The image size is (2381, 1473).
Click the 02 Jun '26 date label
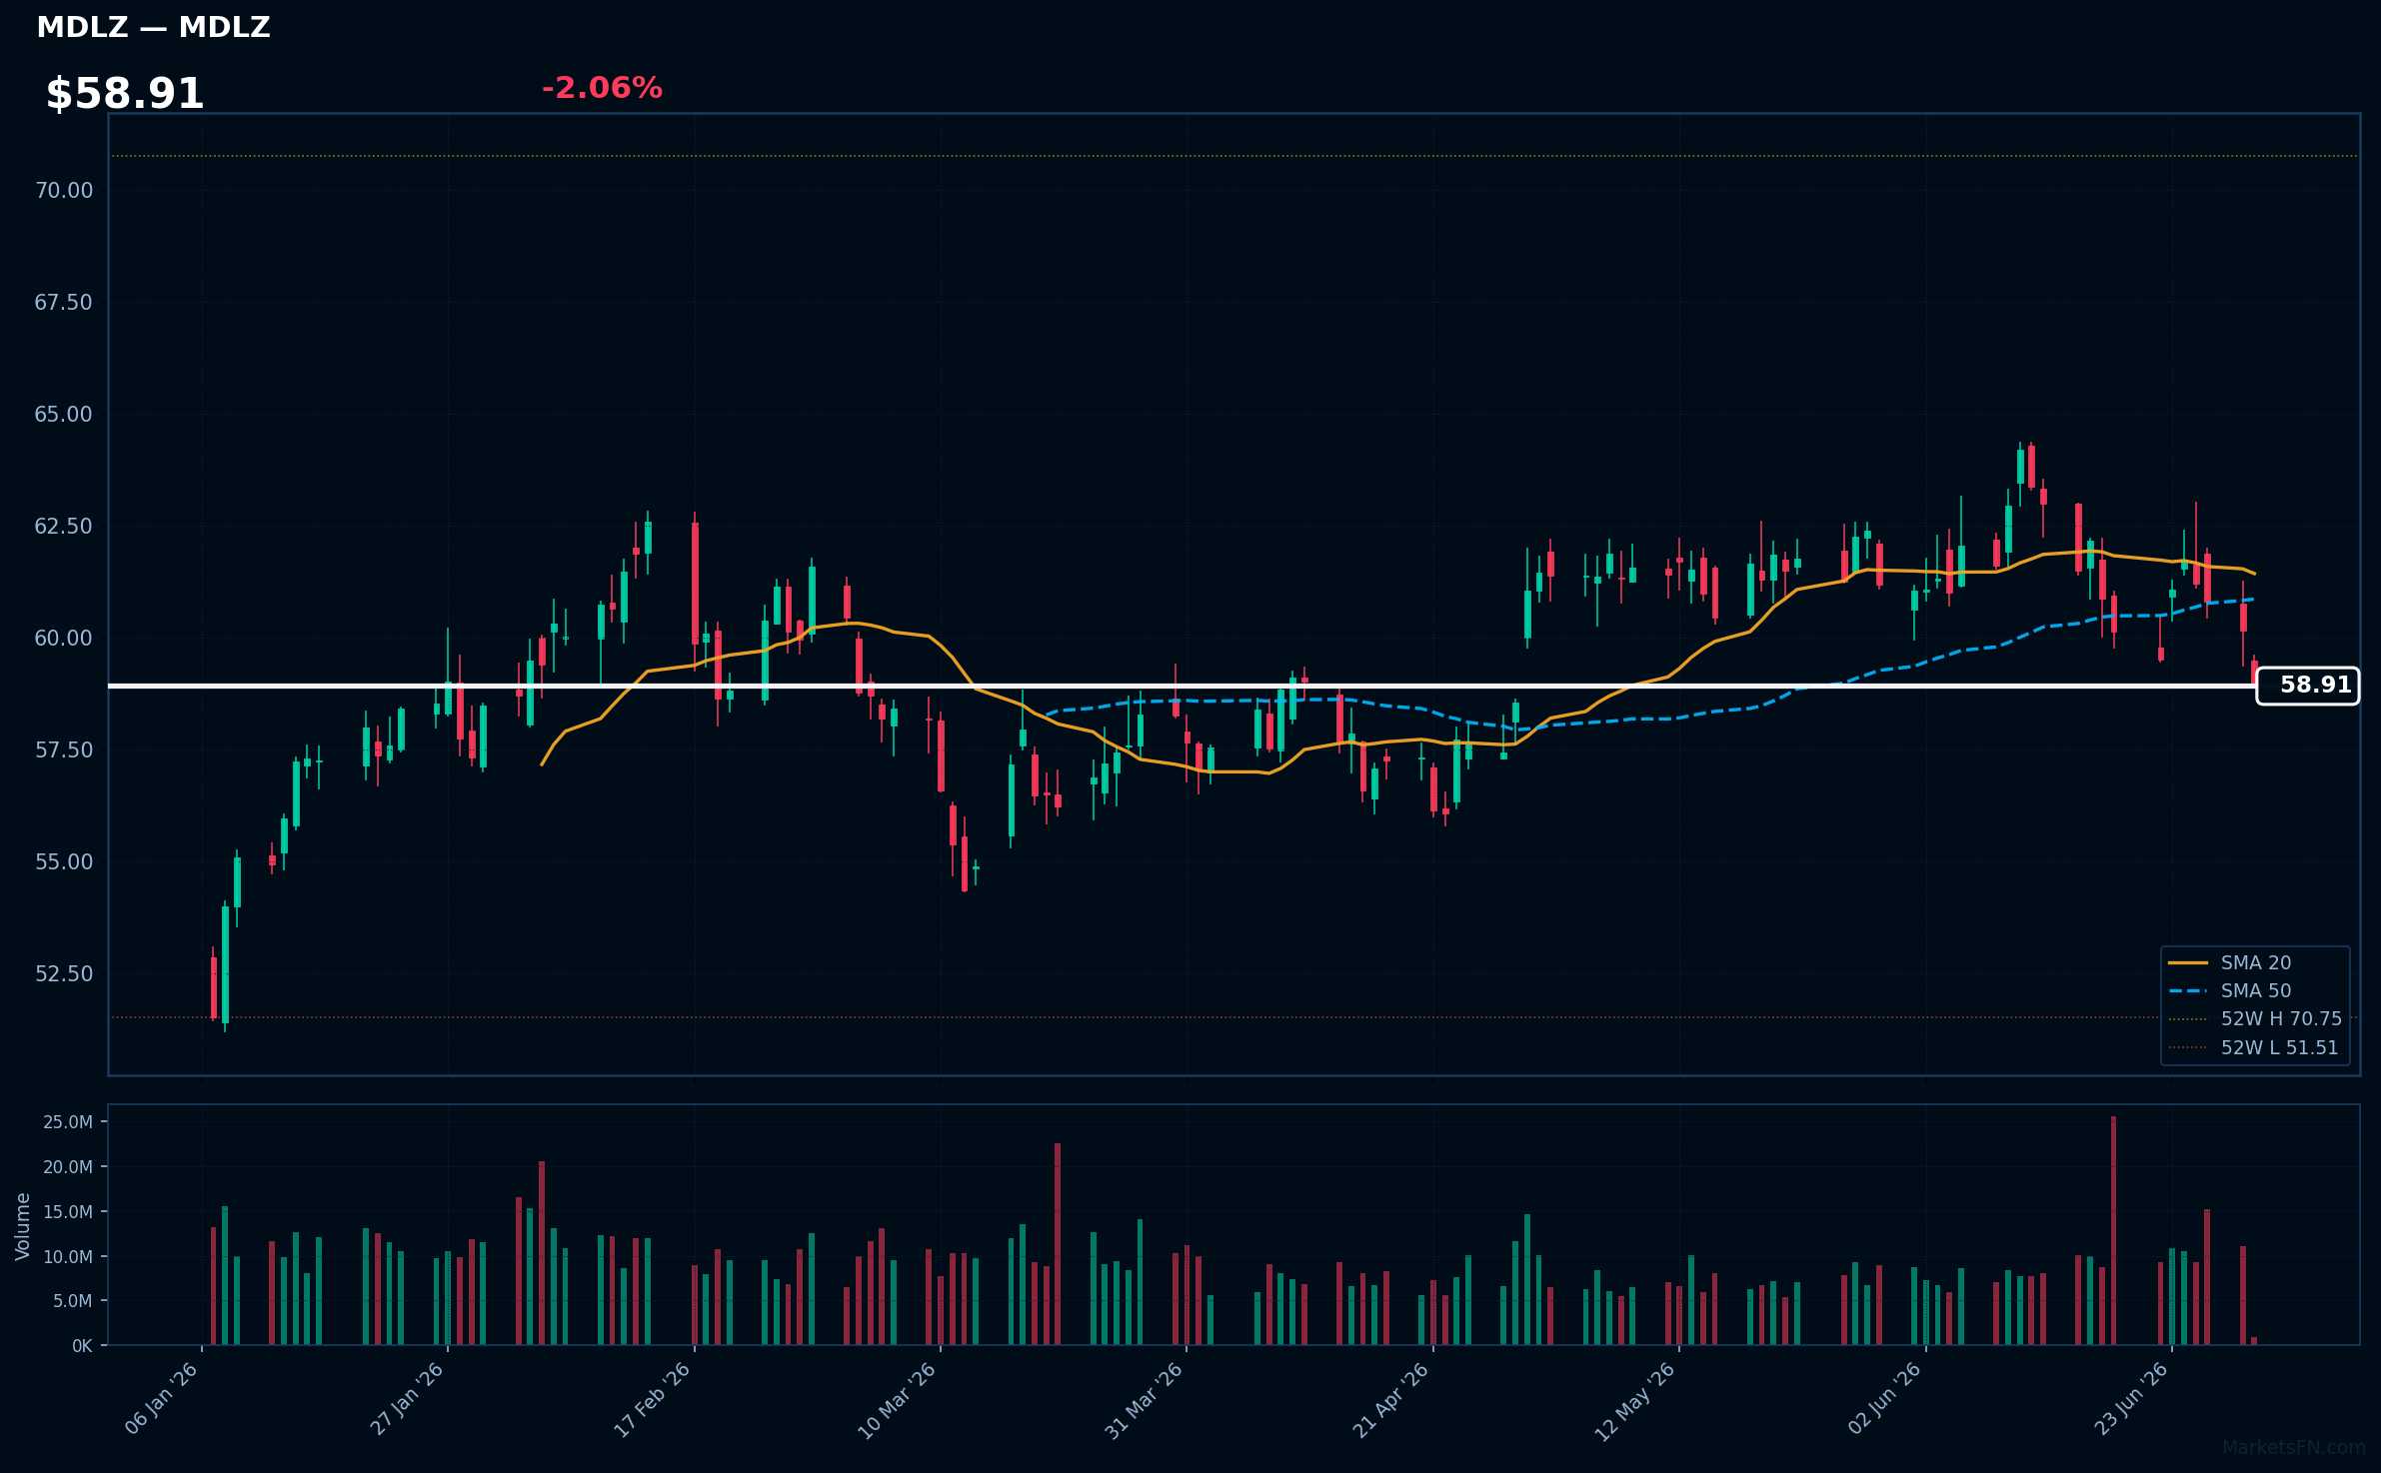[1884, 1399]
